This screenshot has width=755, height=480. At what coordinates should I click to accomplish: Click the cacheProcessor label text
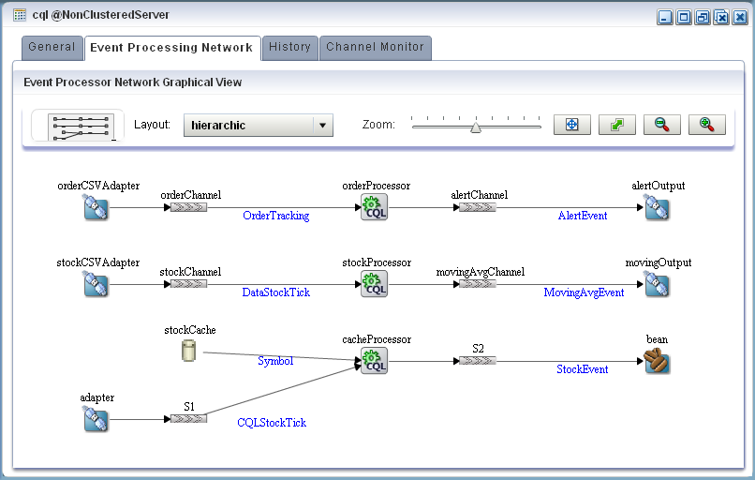point(377,339)
